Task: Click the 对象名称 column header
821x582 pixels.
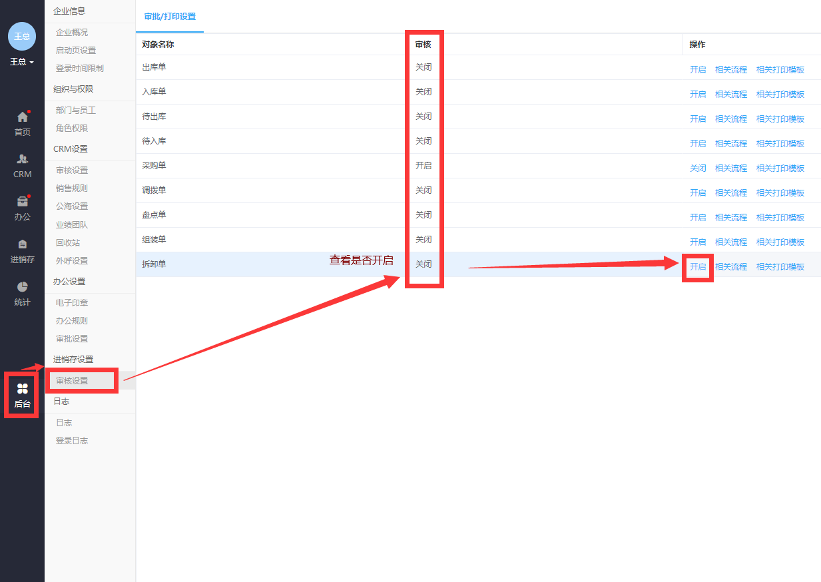Action: [x=158, y=44]
